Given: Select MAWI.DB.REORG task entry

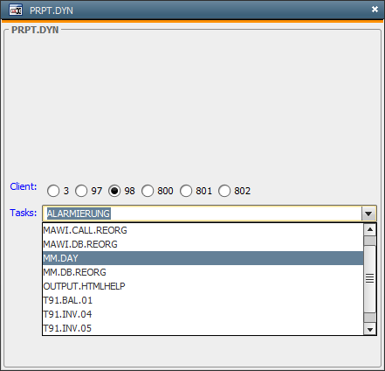Looking at the screenshot, I should click(203, 244).
